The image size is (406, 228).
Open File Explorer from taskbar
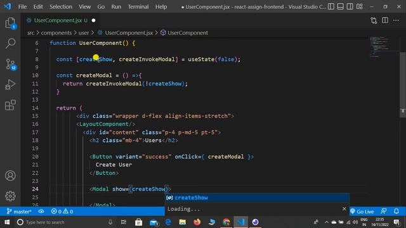183,222
